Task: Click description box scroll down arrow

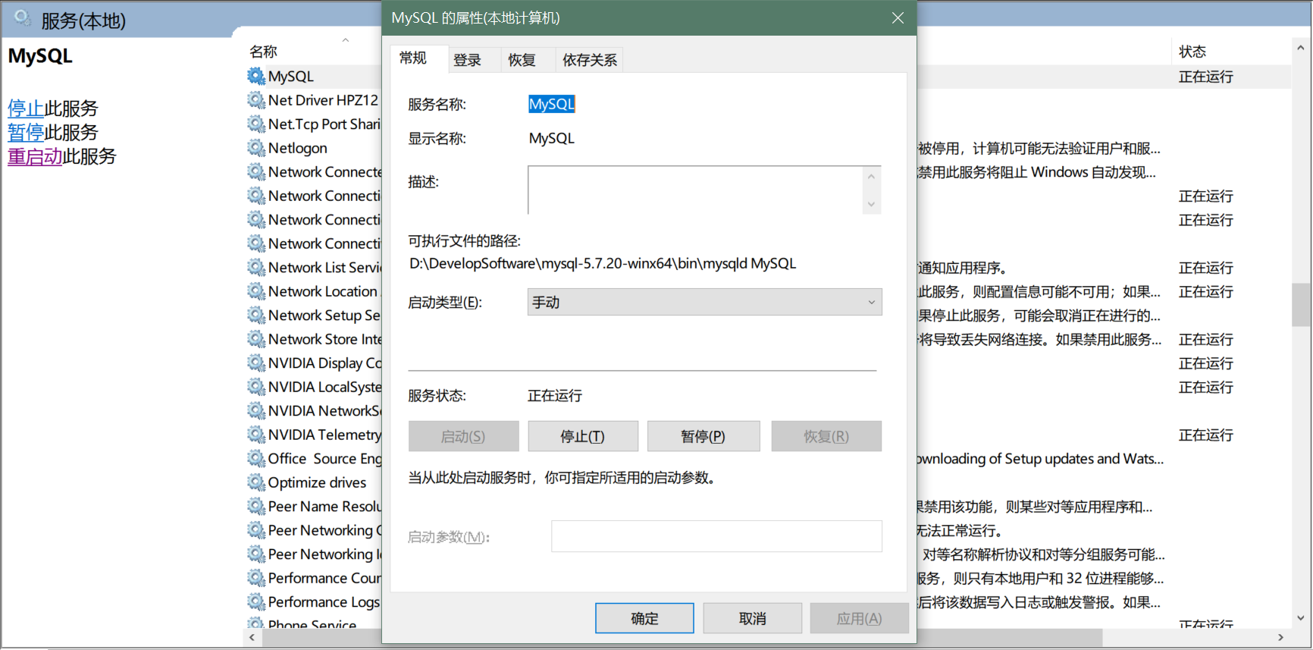Action: [871, 204]
